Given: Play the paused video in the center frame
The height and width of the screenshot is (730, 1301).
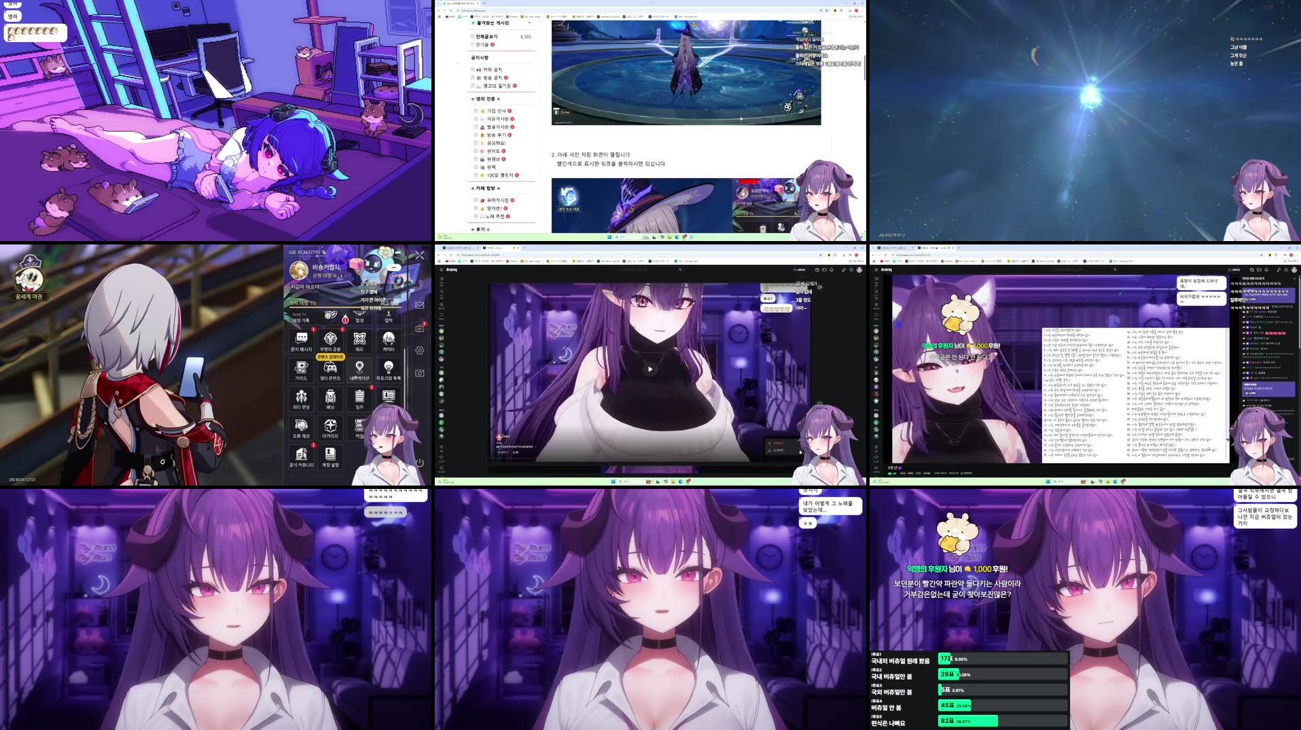Looking at the screenshot, I should pyautogui.click(x=650, y=369).
